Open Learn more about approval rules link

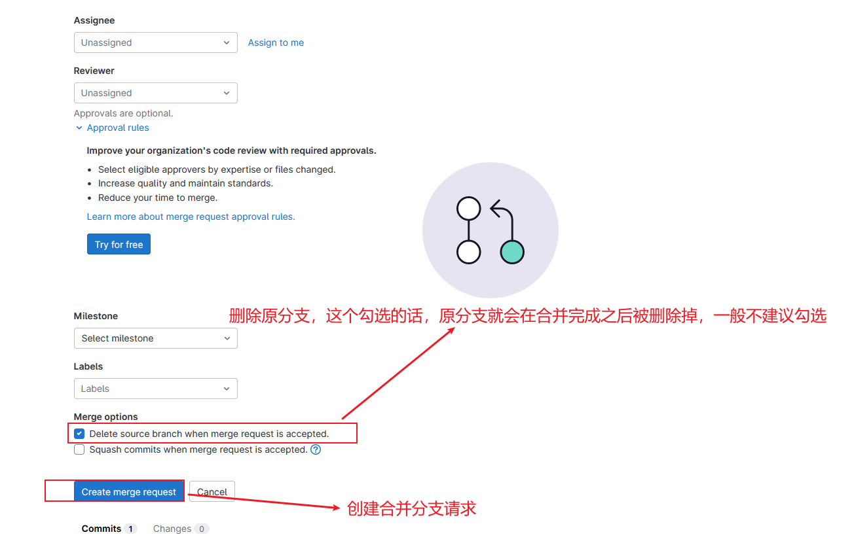tap(191, 217)
